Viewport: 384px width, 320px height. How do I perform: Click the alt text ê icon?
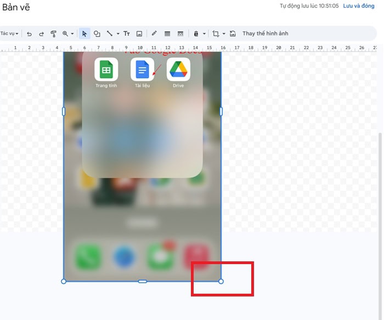[196, 34]
